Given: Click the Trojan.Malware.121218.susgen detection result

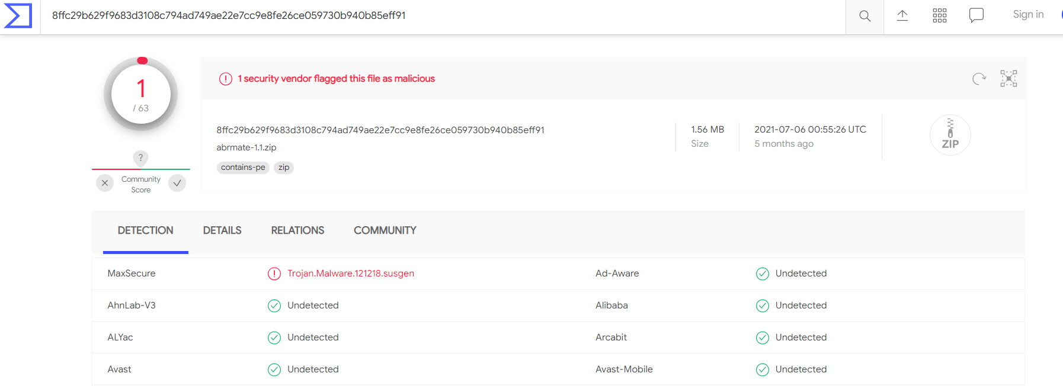Looking at the screenshot, I should click(350, 274).
